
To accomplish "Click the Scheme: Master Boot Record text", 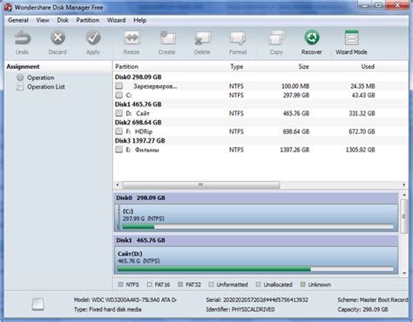I will pos(373,299).
